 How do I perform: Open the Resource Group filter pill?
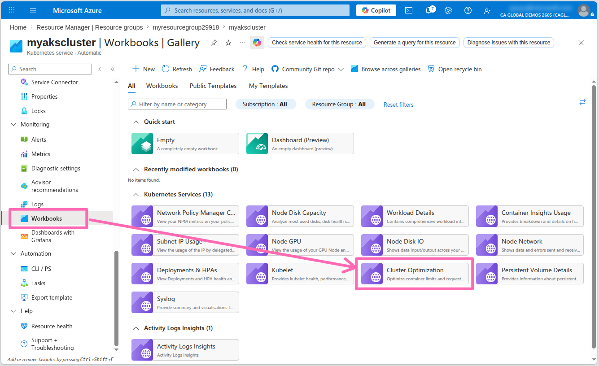click(339, 104)
